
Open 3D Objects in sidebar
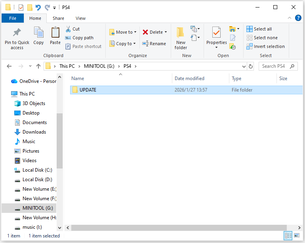[x=30, y=103]
